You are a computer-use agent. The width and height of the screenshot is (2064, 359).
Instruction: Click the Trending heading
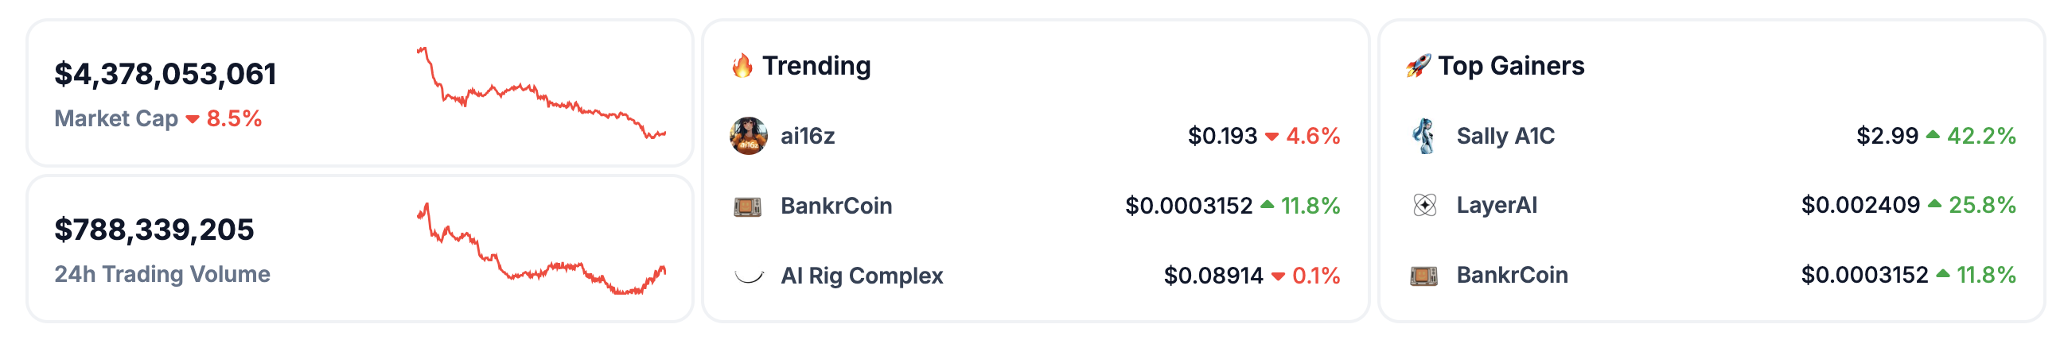(x=816, y=66)
